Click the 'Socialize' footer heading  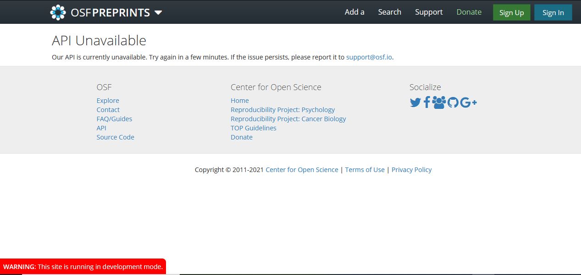click(425, 87)
